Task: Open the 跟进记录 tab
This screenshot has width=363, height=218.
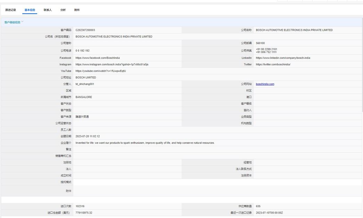Action: click(x=11, y=10)
